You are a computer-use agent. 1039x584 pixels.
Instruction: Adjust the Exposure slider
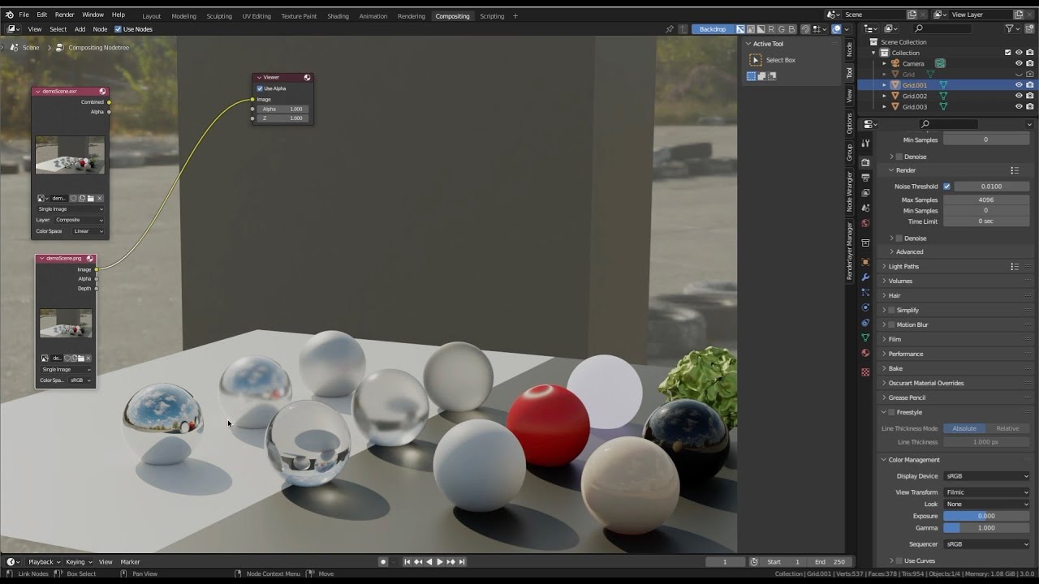(x=987, y=517)
